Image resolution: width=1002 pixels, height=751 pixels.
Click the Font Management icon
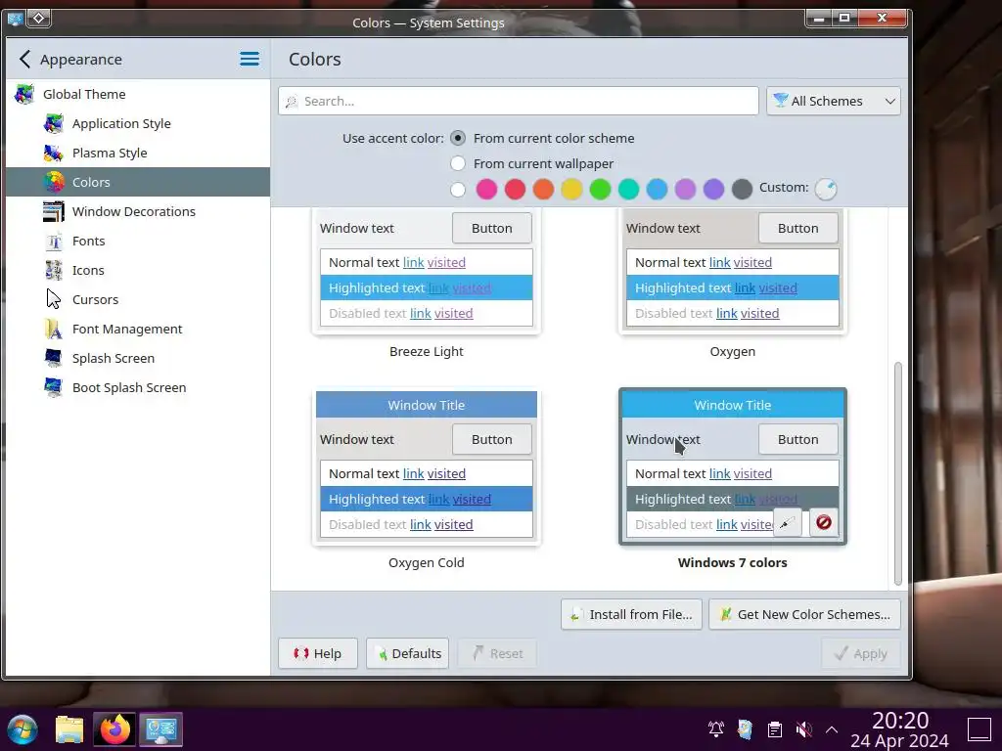54,330
